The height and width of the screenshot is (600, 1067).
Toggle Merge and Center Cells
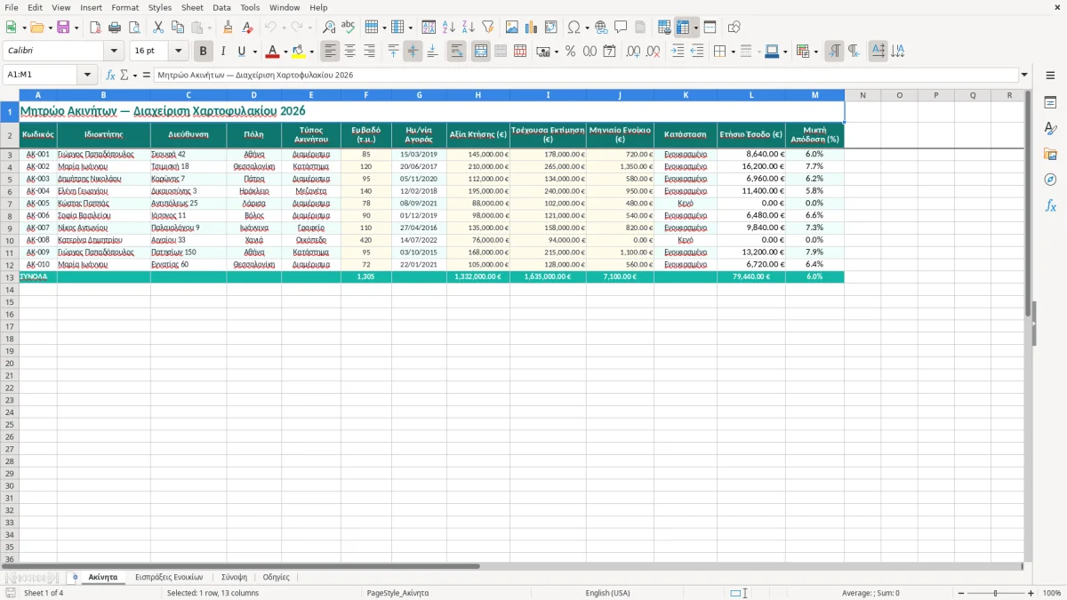pyautogui.click(x=481, y=52)
